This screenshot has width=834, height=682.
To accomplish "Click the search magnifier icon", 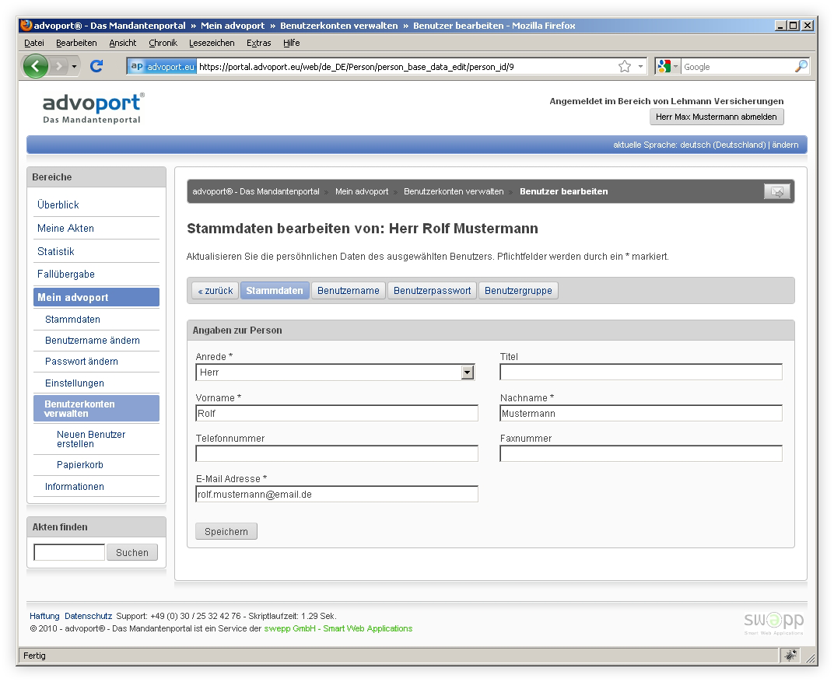I will [x=801, y=66].
